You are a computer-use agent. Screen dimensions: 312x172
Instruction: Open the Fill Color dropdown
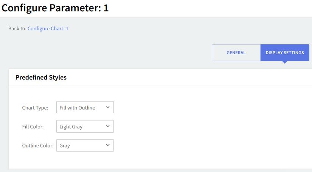pyautogui.click(x=85, y=127)
